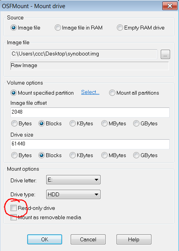Enable the Read-only drive checkbox
Viewport: 179px width, 251px height.
pos(14,208)
